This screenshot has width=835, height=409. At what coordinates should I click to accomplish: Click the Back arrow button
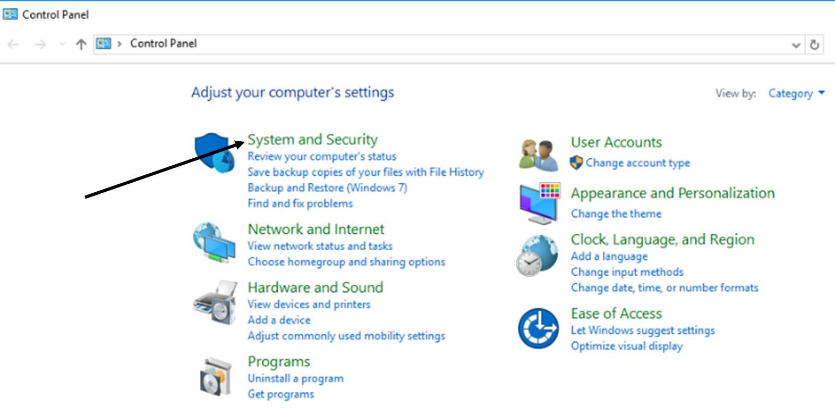pyautogui.click(x=13, y=44)
